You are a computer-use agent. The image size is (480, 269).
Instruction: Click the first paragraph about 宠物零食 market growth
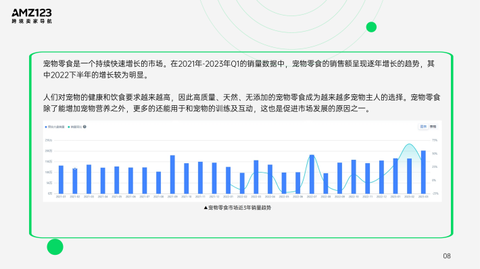[239, 69]
